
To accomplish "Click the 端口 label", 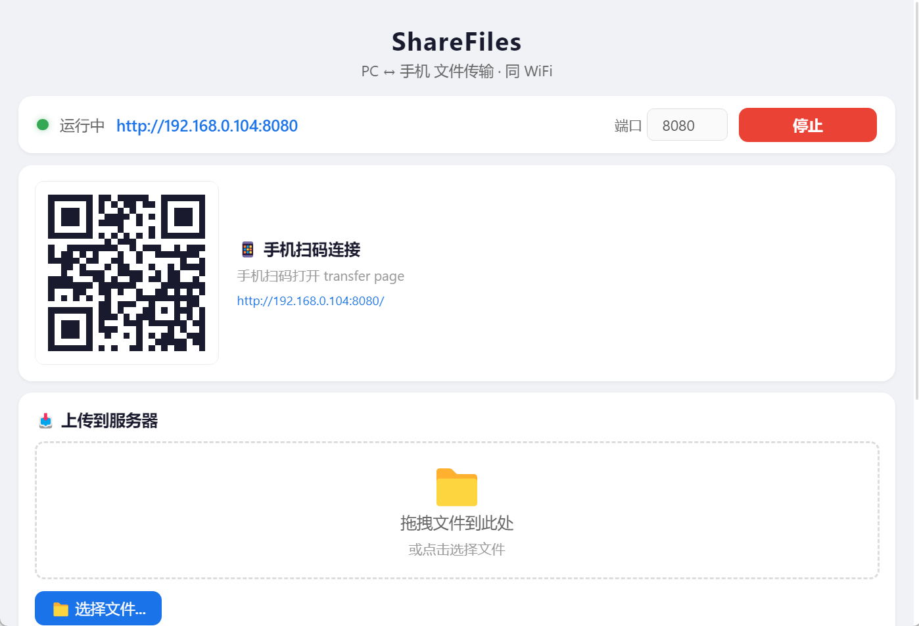I will pyautogui.click(x=628, y=126).
